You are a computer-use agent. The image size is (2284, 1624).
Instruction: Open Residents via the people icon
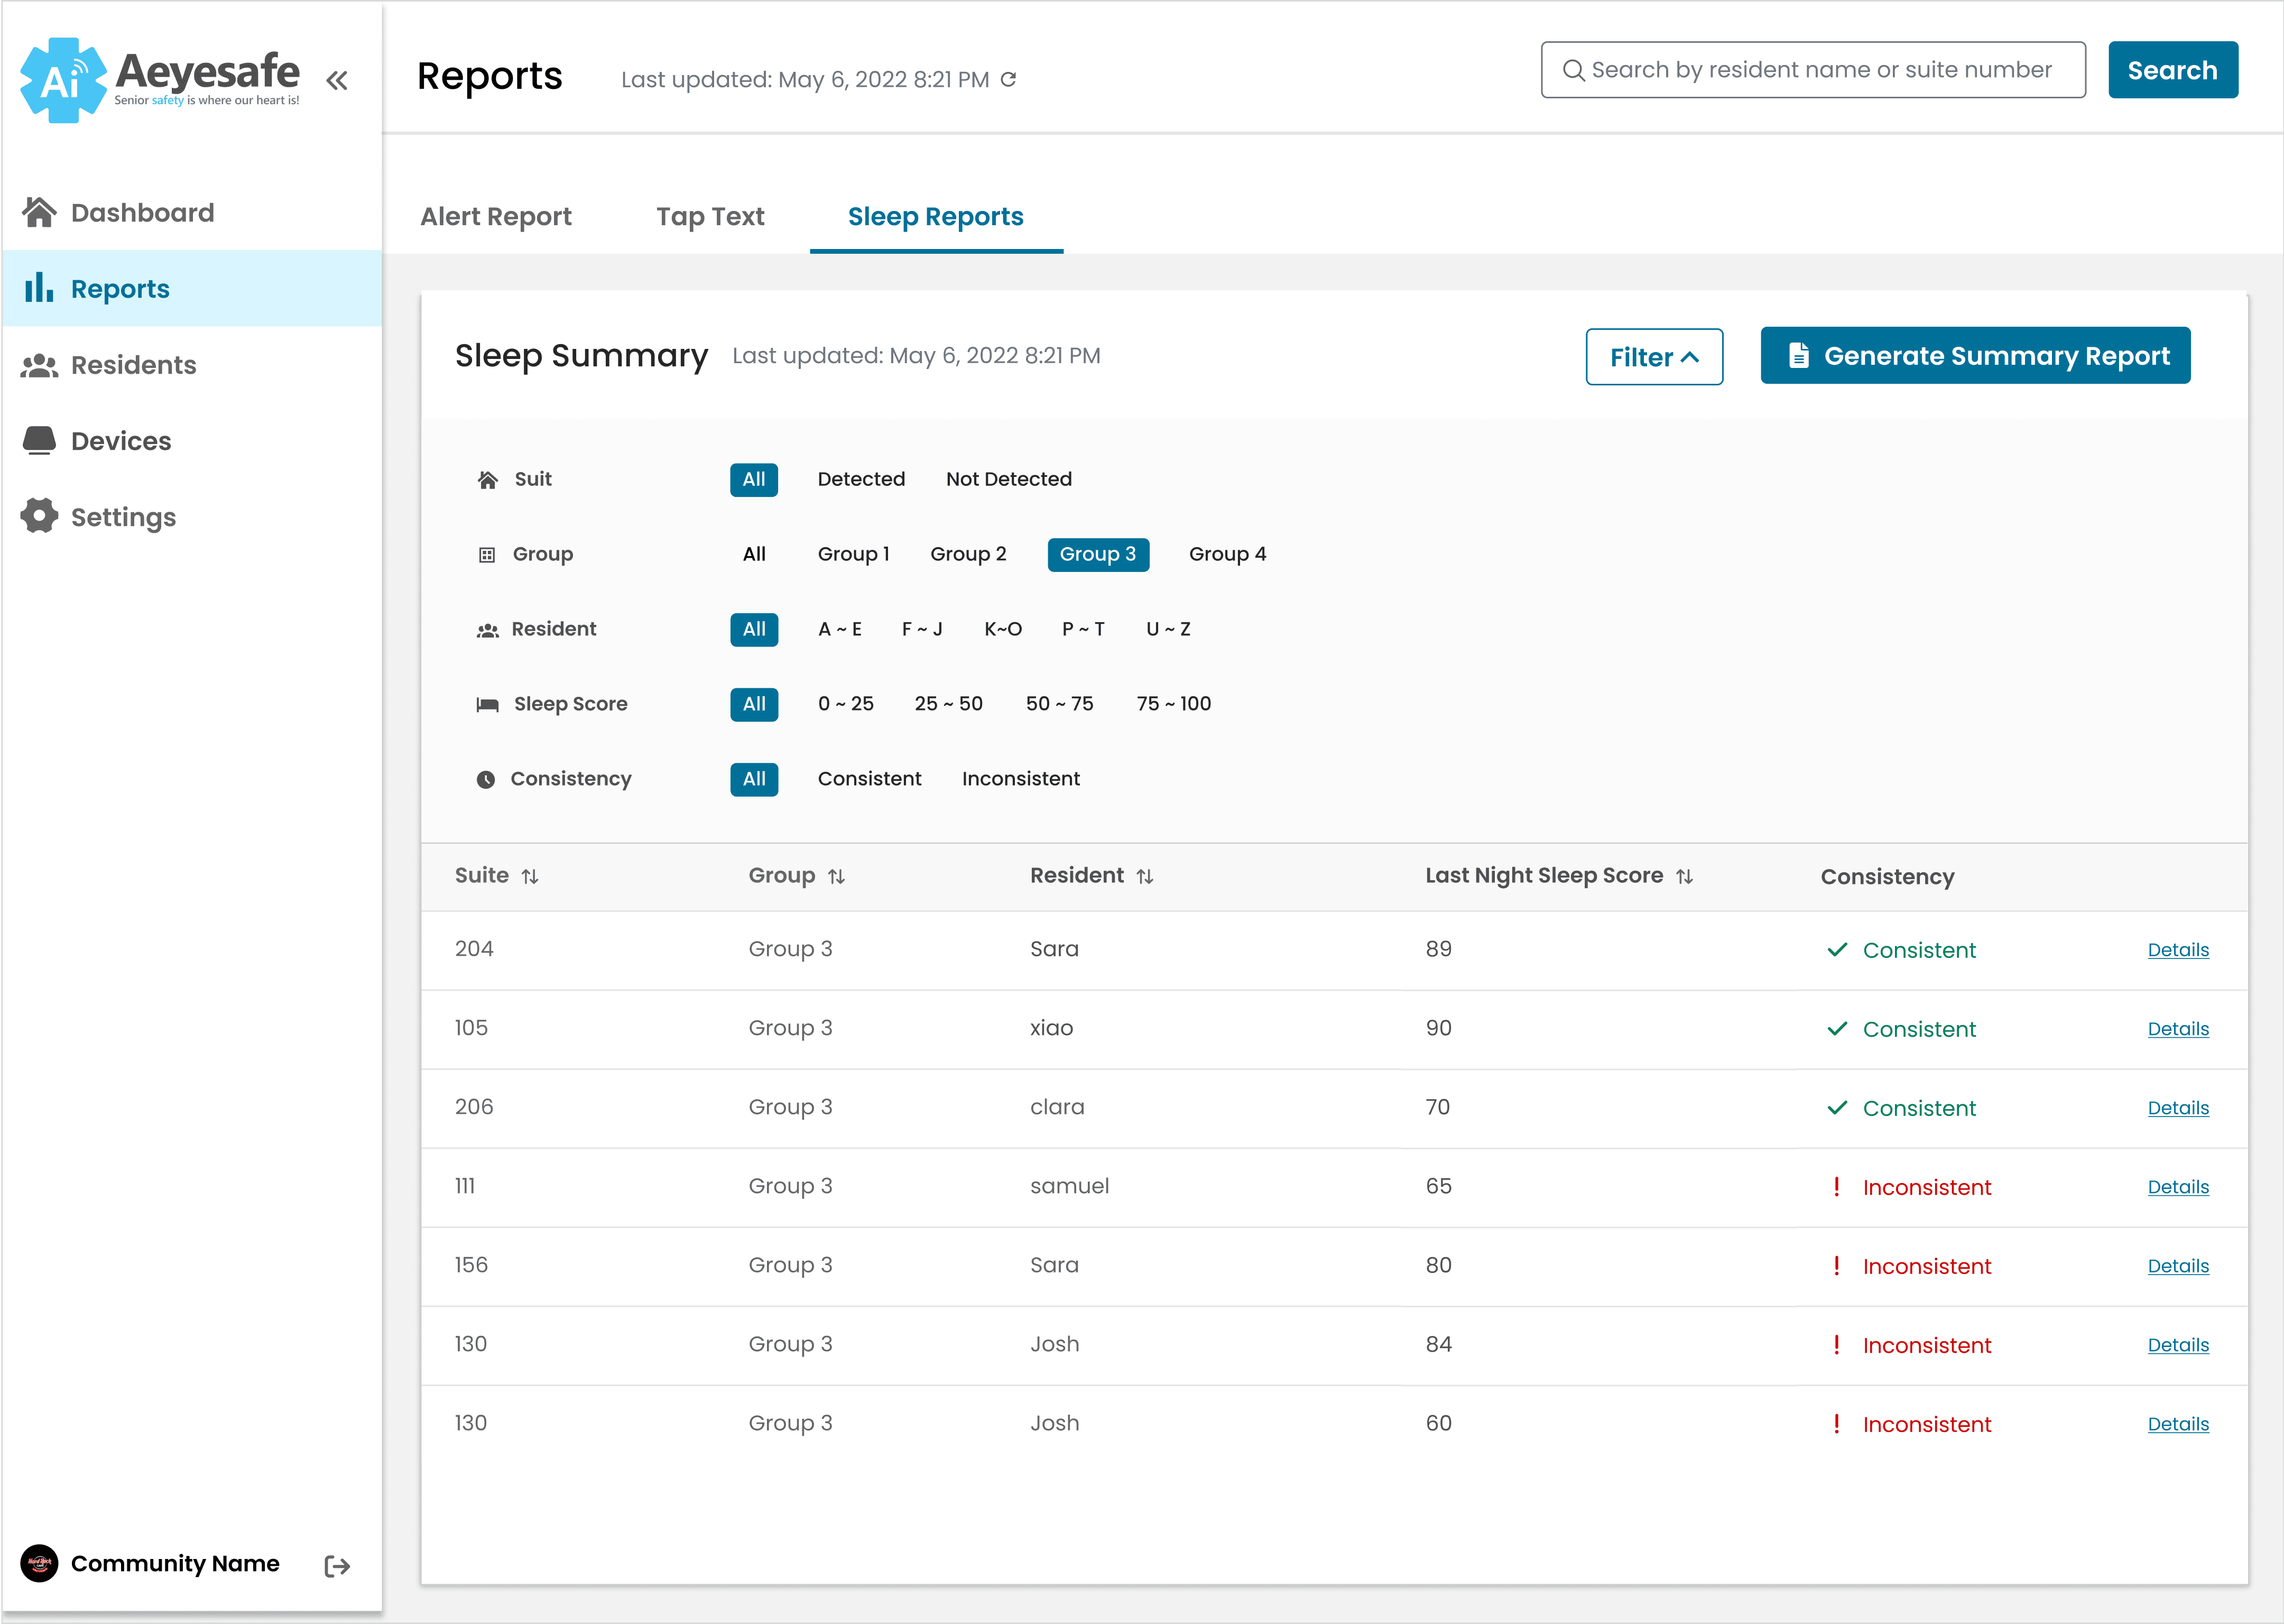coord(40,365)
